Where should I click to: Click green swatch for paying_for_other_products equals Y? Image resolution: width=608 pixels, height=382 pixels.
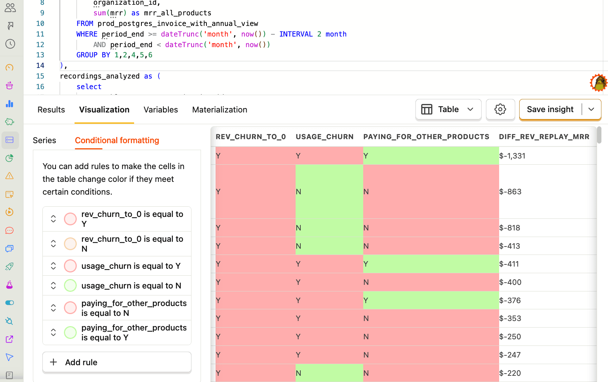(x=70, y=332)
